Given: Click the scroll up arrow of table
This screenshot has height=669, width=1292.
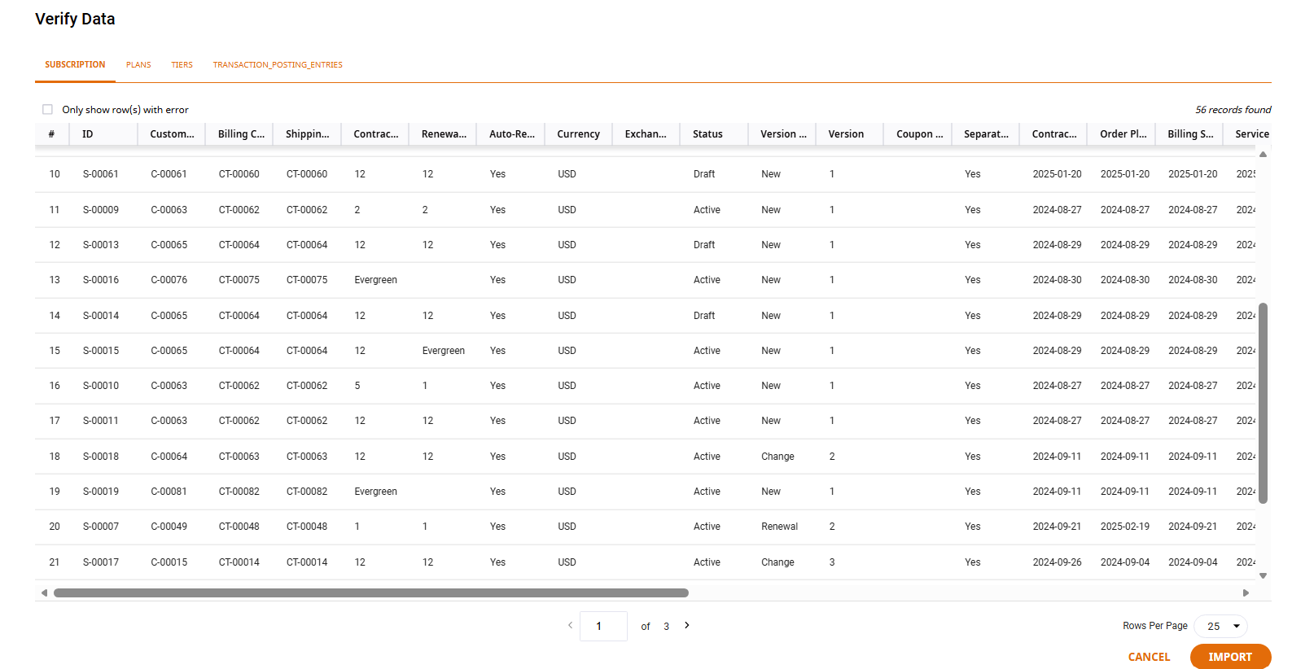Looking at the screenshot, I should point(1263,154).
